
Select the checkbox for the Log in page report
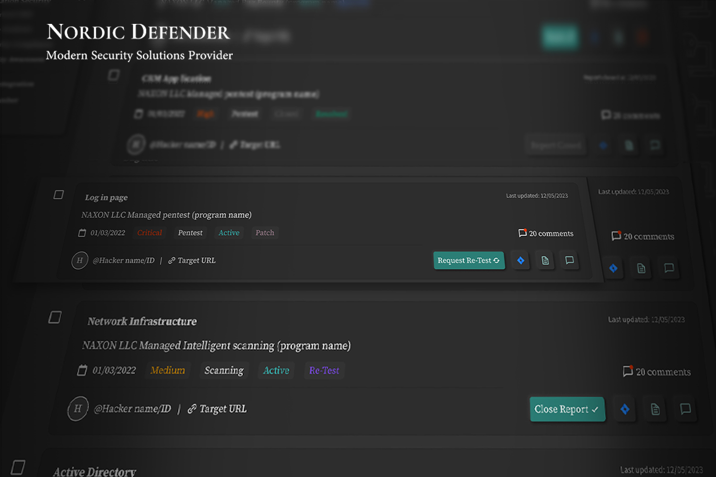point(58,195)
